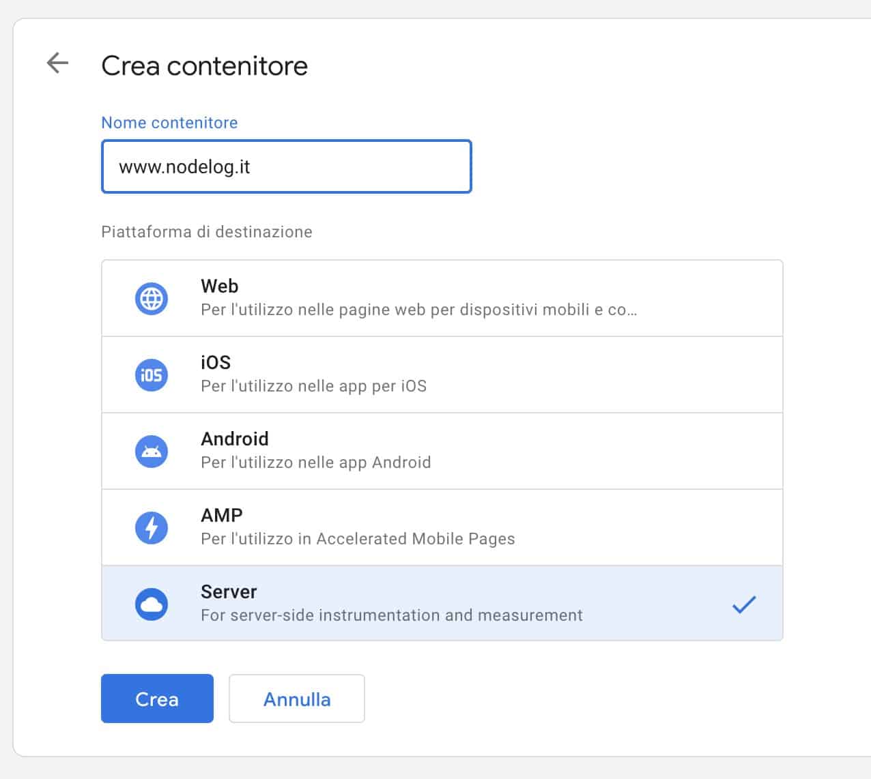Click the Android robot icon

(150, 451)
